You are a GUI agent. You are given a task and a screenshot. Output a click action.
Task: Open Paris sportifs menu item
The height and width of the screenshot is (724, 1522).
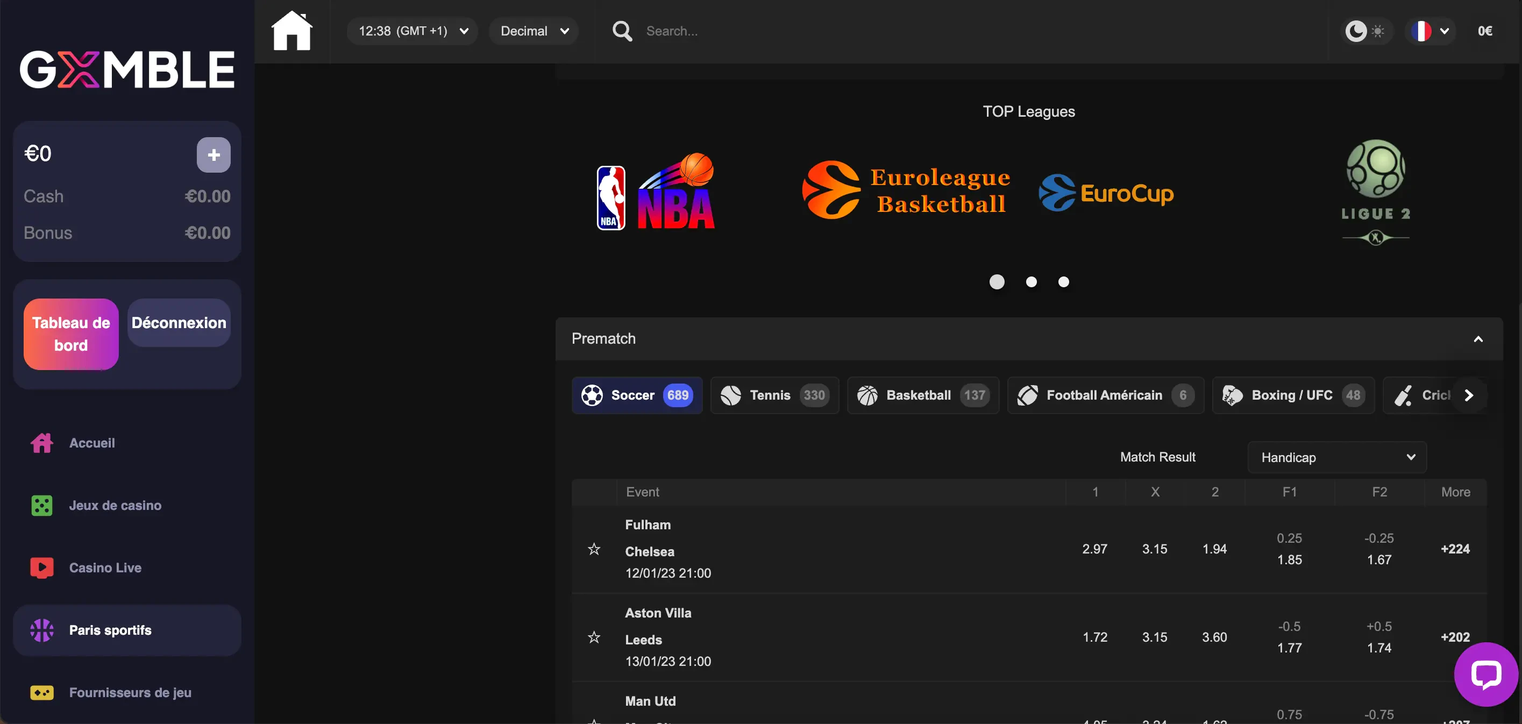pyautogui.click(x=126, y=630)
